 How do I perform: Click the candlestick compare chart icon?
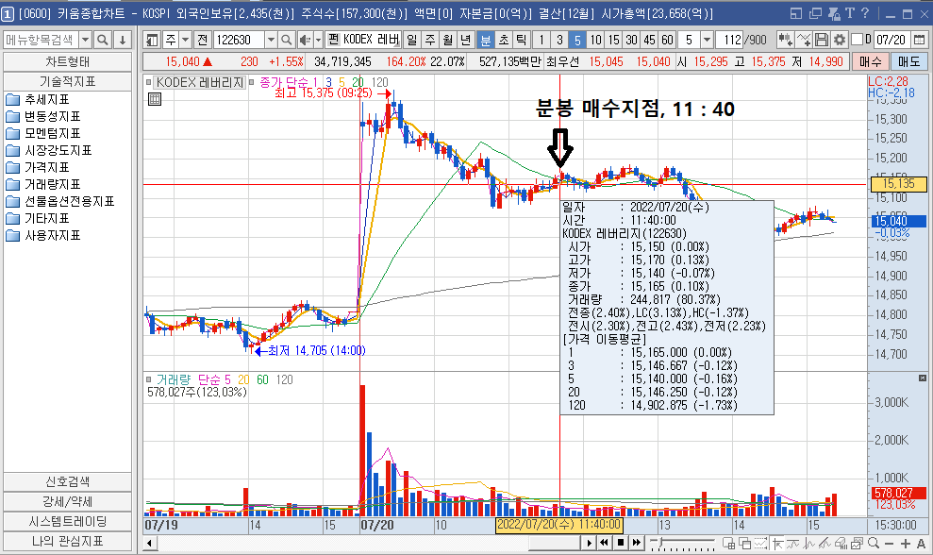[x=786, y=40]
